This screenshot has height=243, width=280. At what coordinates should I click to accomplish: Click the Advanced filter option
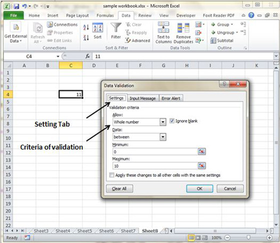point(137,41)
